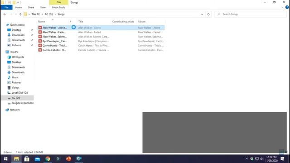Show hidden tray icons chevron

pos(246,159)
